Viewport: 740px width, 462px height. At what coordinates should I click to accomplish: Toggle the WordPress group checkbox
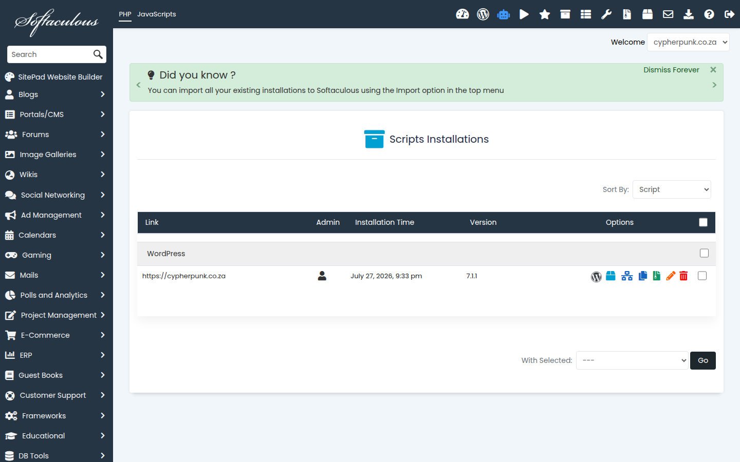(704, 253)
